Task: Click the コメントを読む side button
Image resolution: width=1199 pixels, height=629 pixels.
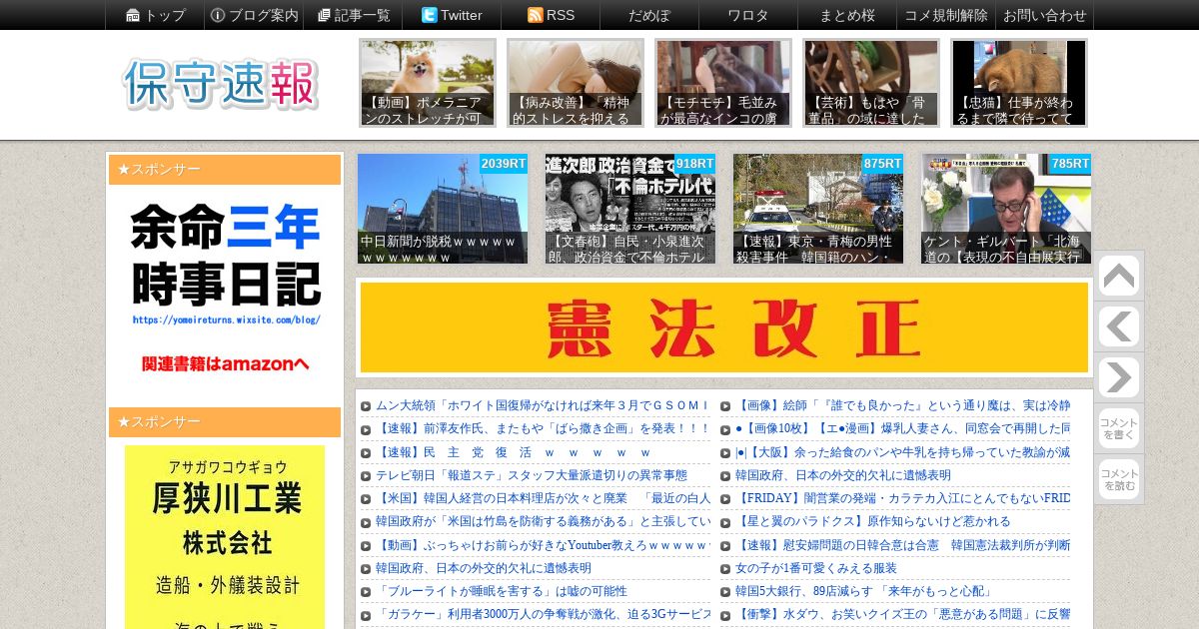Action: pyautogui.click(x=1118, y=479)
